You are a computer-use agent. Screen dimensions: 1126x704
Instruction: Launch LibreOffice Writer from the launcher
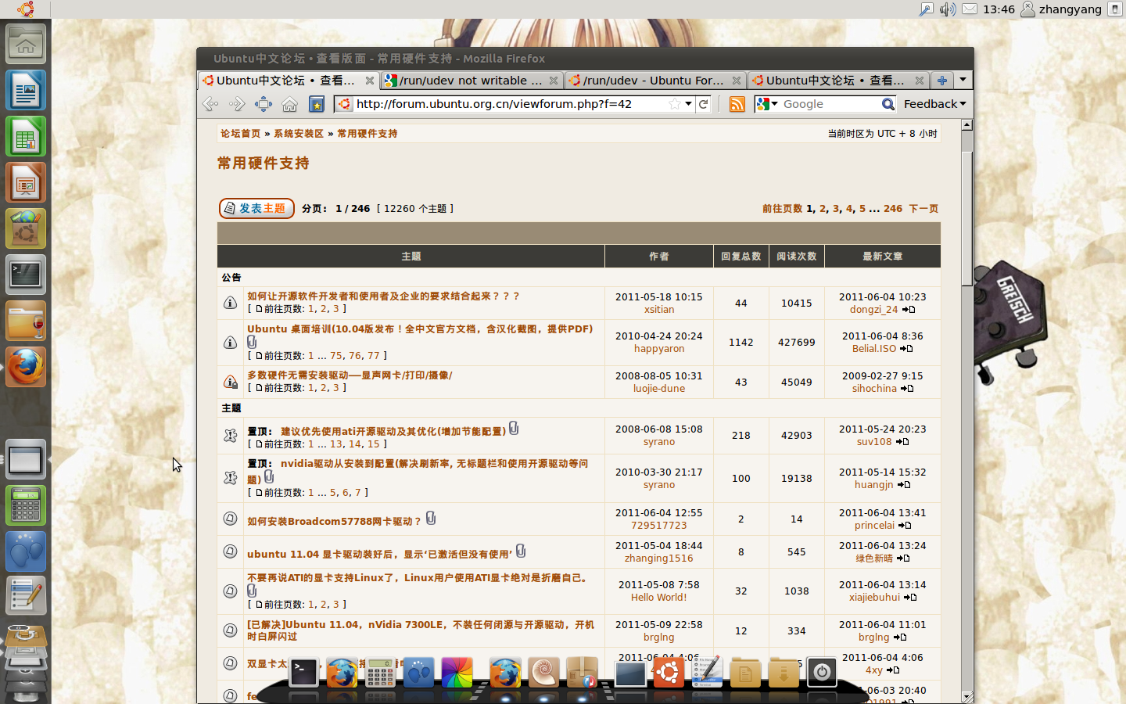[x=26, y=90]
